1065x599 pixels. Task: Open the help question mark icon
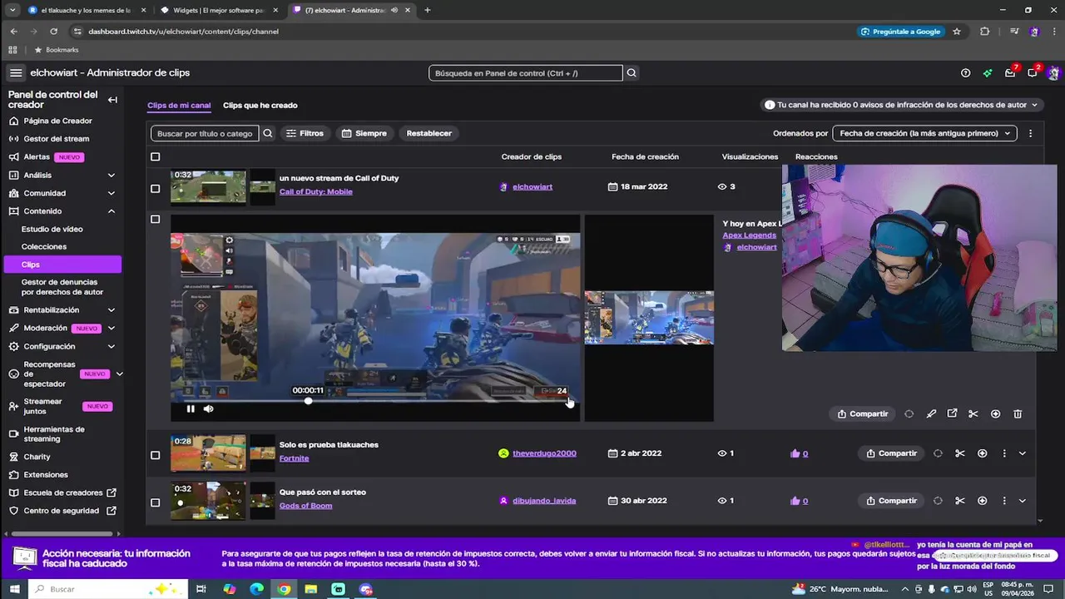[x=965, y=73]
